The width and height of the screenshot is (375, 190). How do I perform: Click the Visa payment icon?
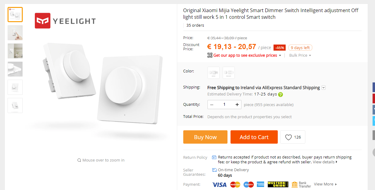pos(219,184)
